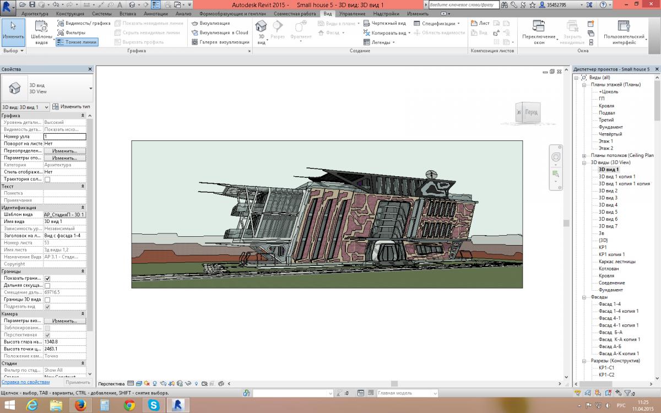Expand Планы потолков tree node

click(583, 156)
